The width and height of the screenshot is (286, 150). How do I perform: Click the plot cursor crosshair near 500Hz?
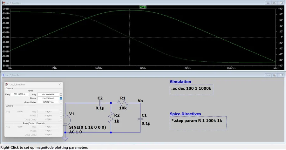point(130,37)
